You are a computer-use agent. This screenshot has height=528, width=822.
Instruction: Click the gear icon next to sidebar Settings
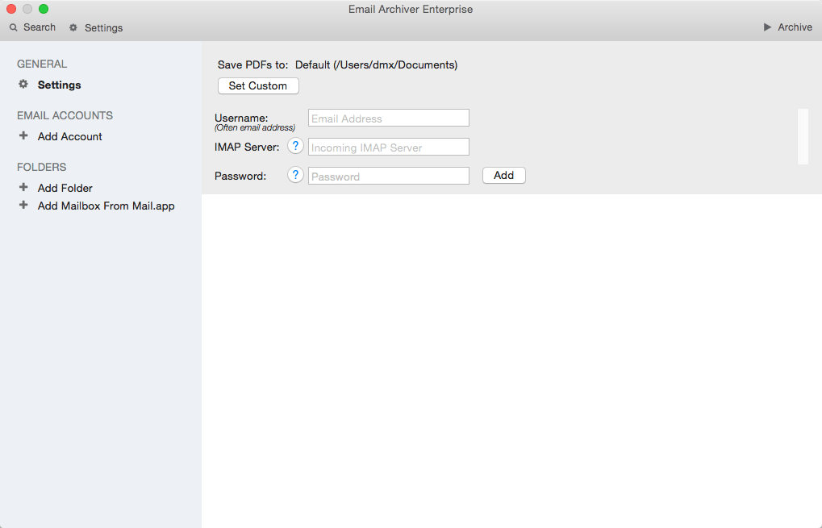[23, 84]
